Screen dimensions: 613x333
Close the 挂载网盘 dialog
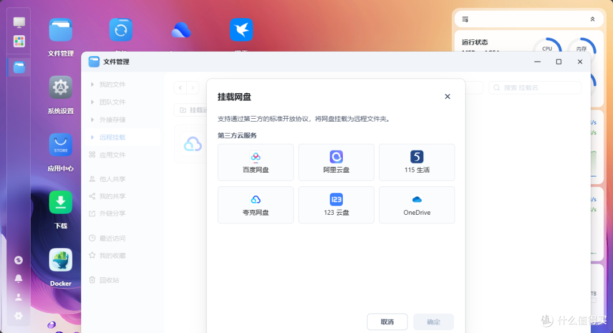[x=448, y=97]
